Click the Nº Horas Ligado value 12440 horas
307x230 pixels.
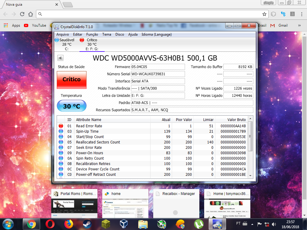tap(238, 96)
